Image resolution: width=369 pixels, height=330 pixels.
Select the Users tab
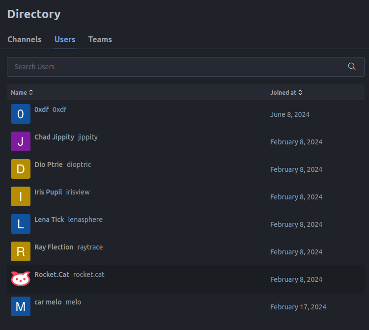pos(65,39)
